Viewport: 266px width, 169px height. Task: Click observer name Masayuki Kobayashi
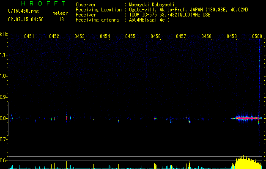(152, 5)
